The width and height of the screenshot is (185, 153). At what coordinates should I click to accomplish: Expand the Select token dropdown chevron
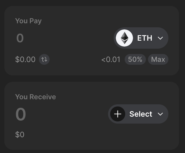(x=160, y=114)
